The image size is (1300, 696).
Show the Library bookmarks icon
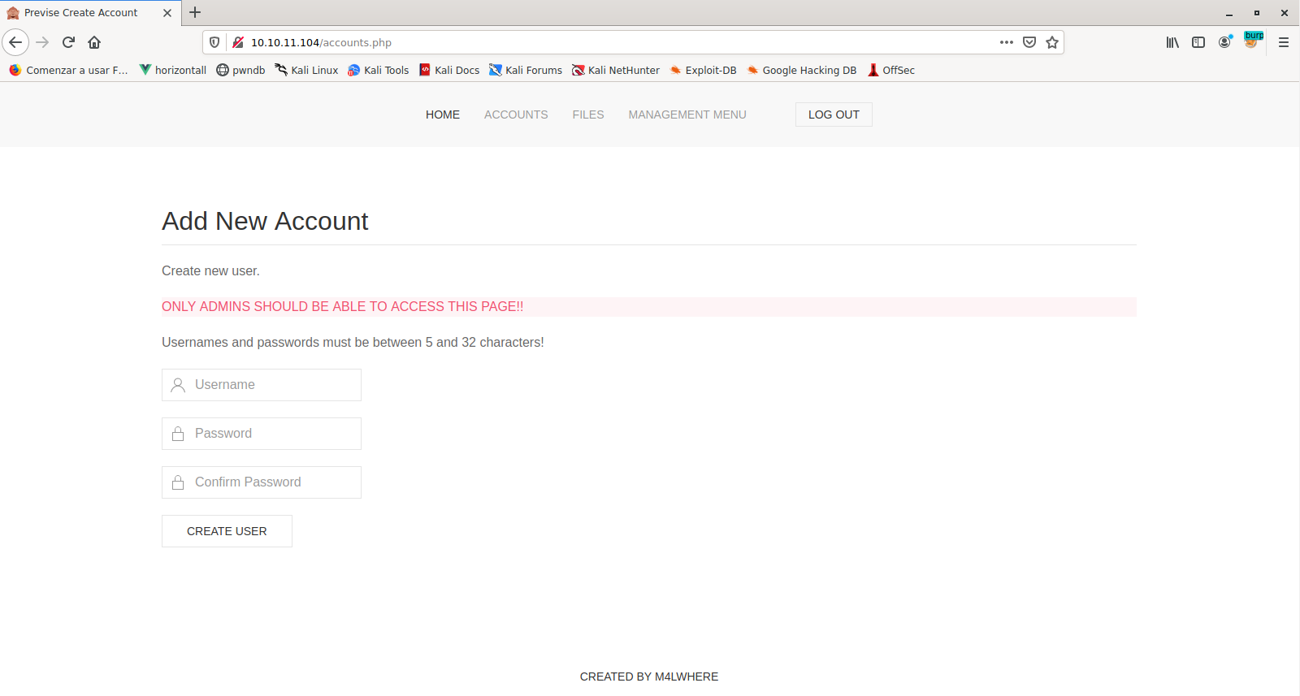click(x=1172, y=42)
